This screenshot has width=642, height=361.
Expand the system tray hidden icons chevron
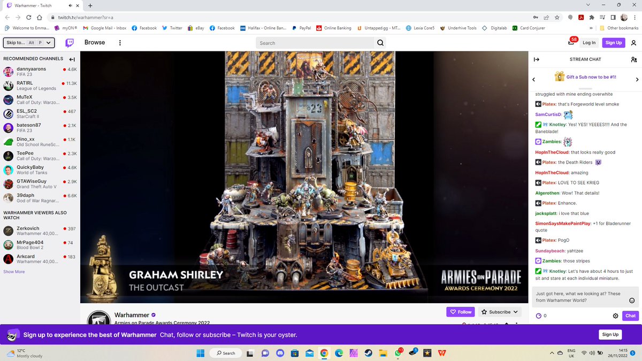click(553, 353)
